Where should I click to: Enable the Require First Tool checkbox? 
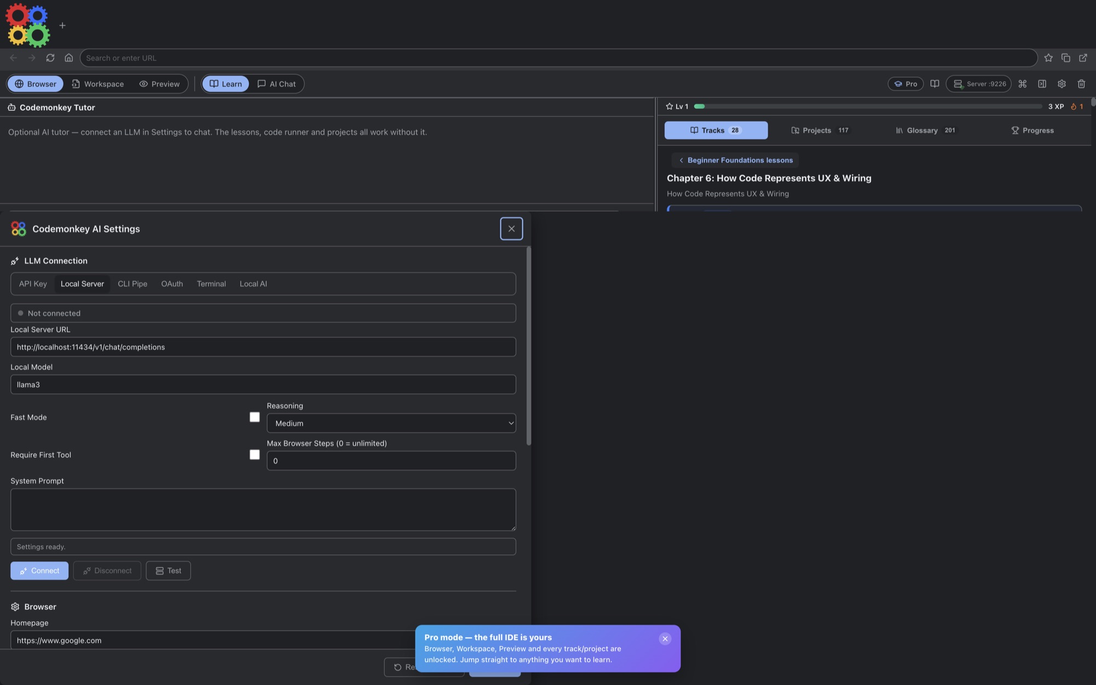[x=254, y=455]
